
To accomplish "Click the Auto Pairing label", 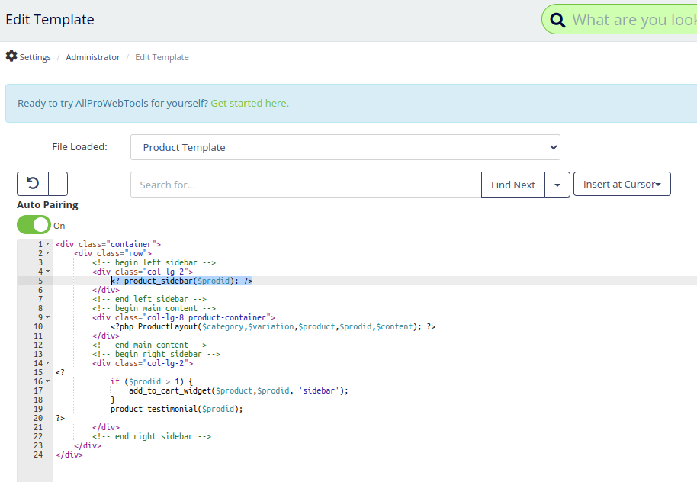I will (x=47, y=204).
